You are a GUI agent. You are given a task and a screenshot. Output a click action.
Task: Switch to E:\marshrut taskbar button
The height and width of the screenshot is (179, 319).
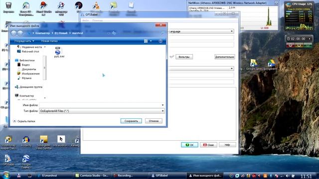[54, 176]
